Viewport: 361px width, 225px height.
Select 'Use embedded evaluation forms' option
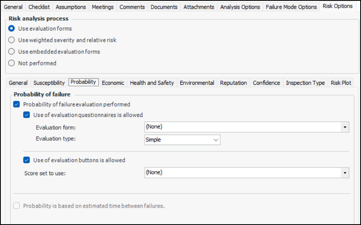pos(12,51)
